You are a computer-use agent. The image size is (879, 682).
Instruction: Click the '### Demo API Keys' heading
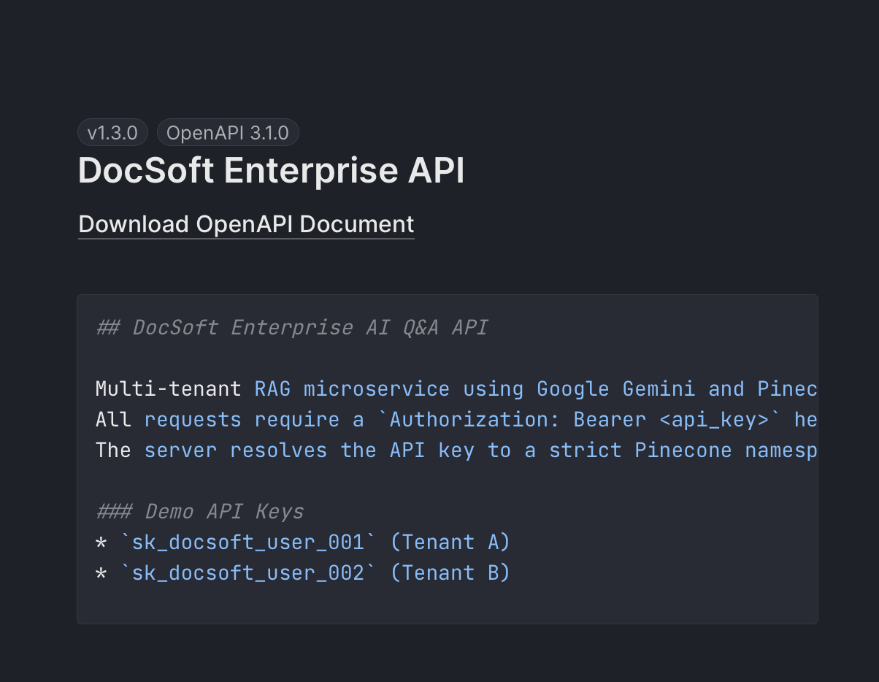199,511
